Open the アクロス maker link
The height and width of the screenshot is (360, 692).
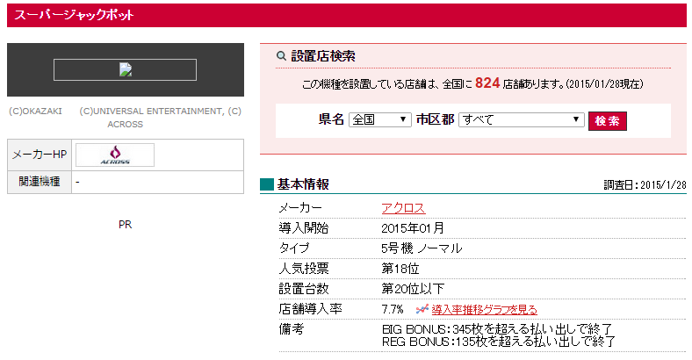403,208
